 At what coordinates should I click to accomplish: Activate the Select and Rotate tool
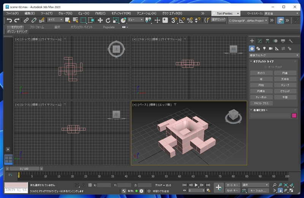[108, 20]
